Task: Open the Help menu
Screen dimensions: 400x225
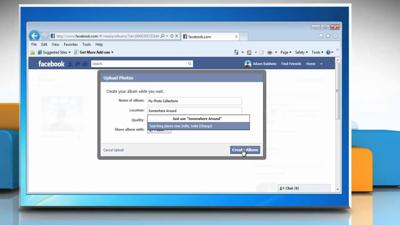Action: click(99, 45)
